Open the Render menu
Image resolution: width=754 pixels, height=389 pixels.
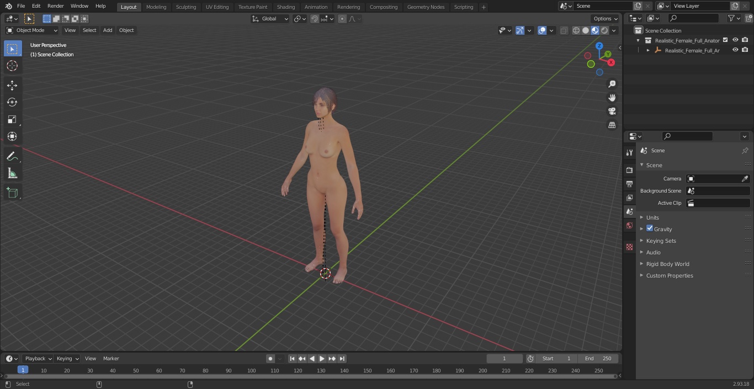pyautogui.click(x=55, y=6)
